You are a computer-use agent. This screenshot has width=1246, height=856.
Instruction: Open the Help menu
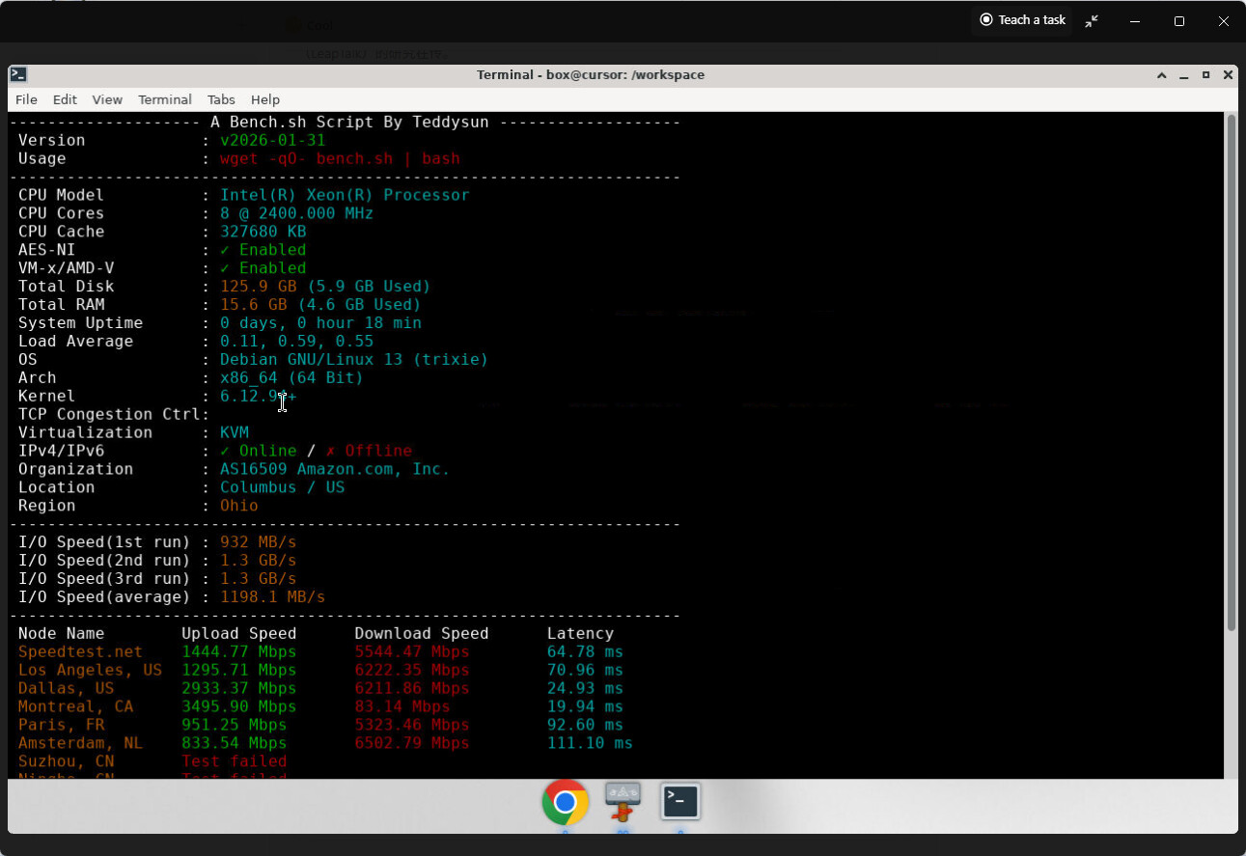tap(265, 99)
